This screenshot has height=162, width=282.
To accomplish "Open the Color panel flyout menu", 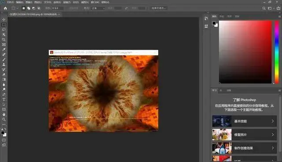I will 280,16.
